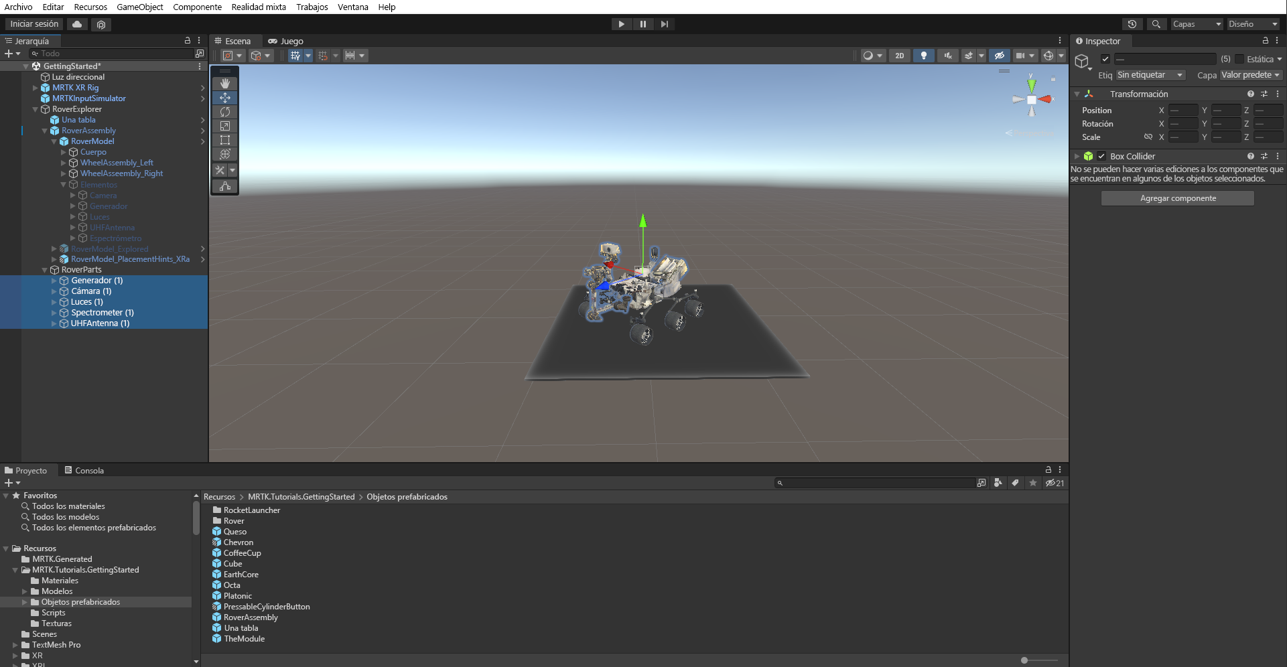Click the cloud services icon
This screenshot has width=1287, height=667.
[x=77, y=24]
